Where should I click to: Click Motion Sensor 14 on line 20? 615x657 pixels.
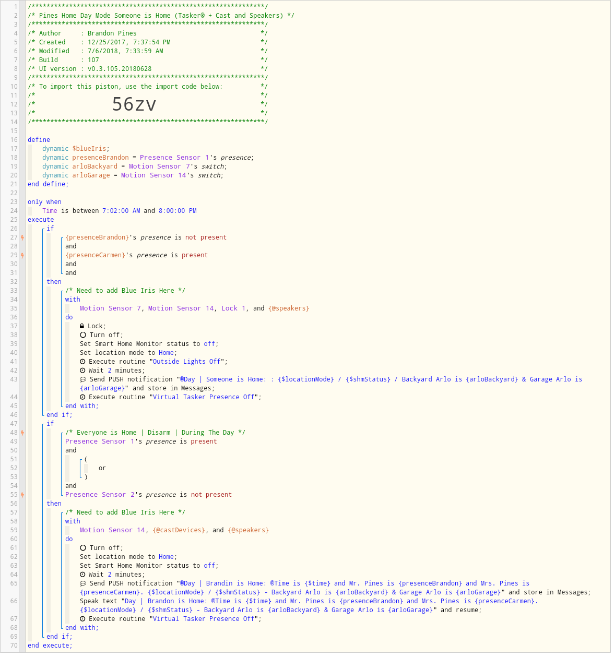pos(153,175)
